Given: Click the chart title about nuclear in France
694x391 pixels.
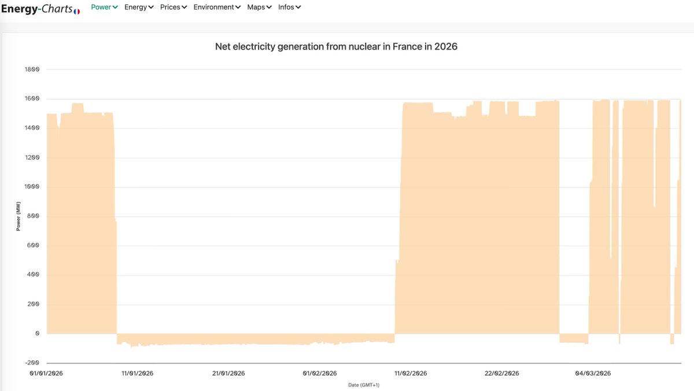Looking at the screenshot, I should tap(336, 47).
